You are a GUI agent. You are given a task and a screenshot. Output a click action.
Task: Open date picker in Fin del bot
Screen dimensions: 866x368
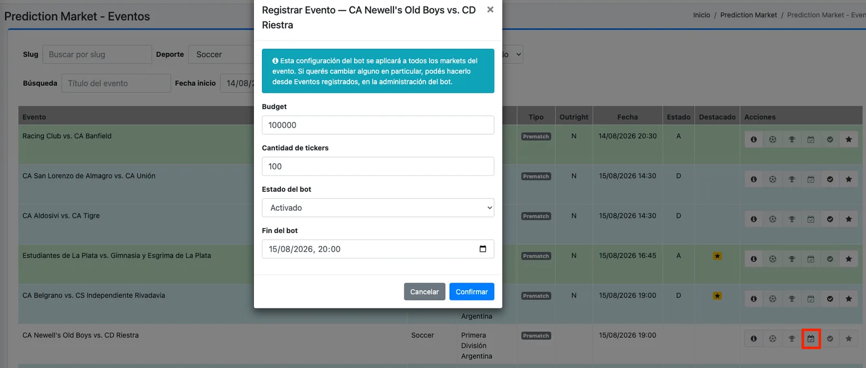[483, 249]
